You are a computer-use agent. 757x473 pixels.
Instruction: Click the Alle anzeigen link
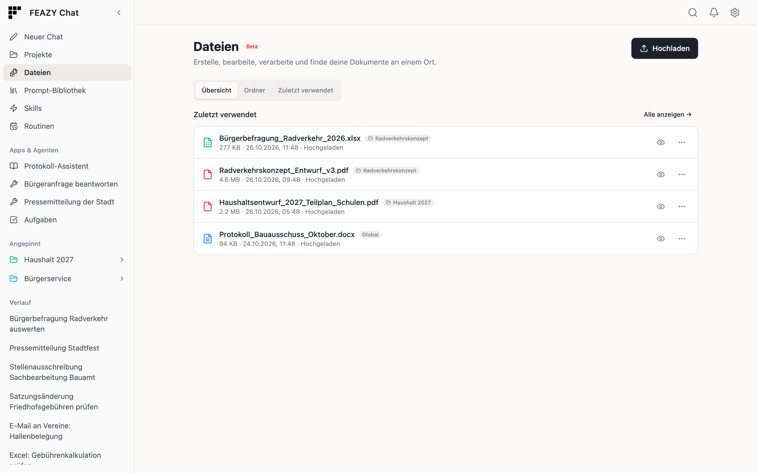click(x=667, y=115)
